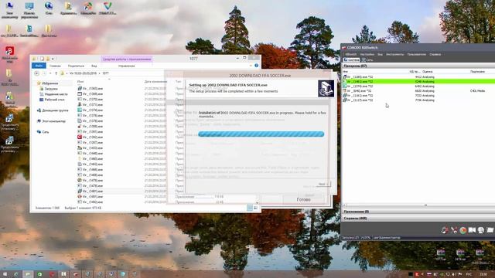Click the РУС language indicator in tray
495x278 pixels.
click(x=469, y=274)
